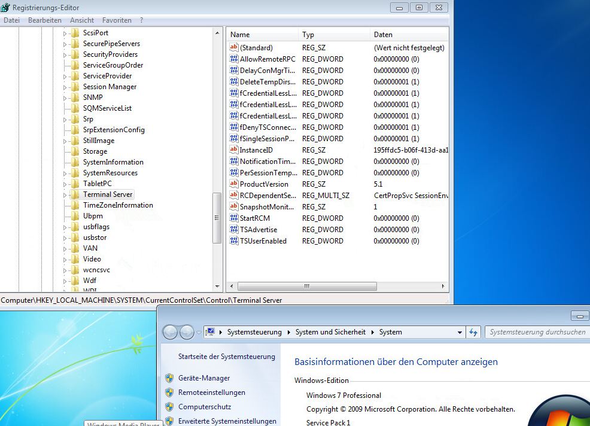This screenshot has width=590, height=426.
Task: Open the Bearbeiten menu
Action: (x=44, y=20)
